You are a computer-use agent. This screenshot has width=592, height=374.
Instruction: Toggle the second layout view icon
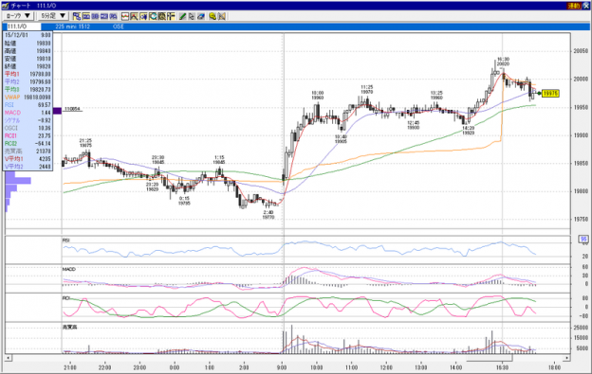86,16
